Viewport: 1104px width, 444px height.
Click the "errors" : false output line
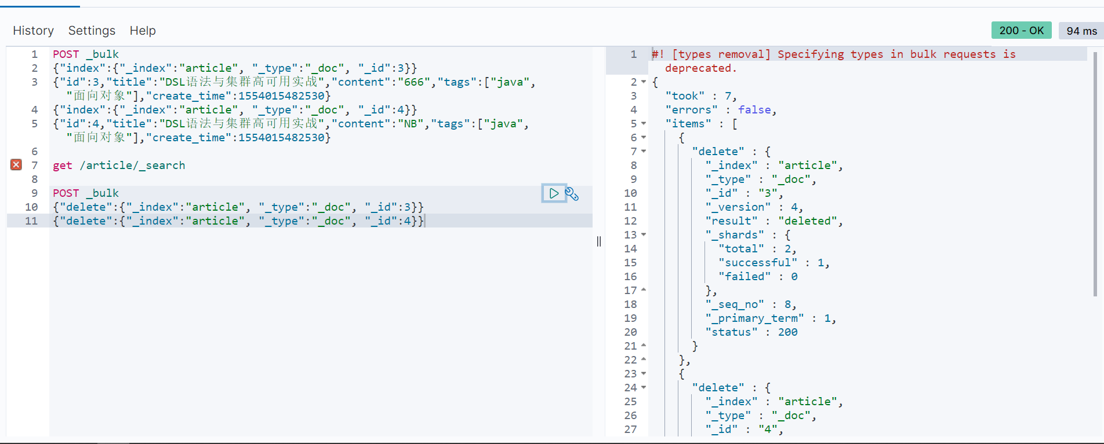pyautogui.click(x=721, y=110)
